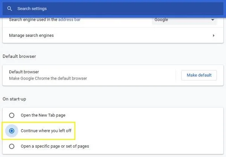Click the search magnifier icon
This screenshot has height=157, width=226.
[9, 9]
